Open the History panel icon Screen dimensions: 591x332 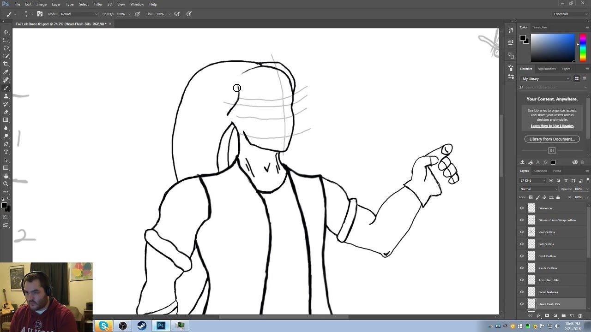tap(511, 30)
